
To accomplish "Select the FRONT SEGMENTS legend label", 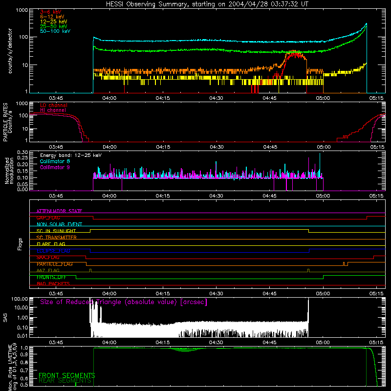I will click(67, 375).
